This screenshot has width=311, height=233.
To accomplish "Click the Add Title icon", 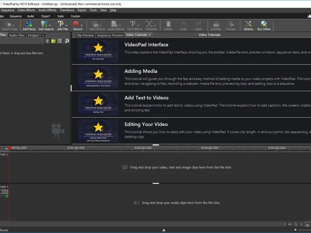I will tap(61, 24).
